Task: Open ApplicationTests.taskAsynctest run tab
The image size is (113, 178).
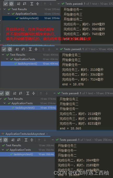Action: (x=25, y=134)
